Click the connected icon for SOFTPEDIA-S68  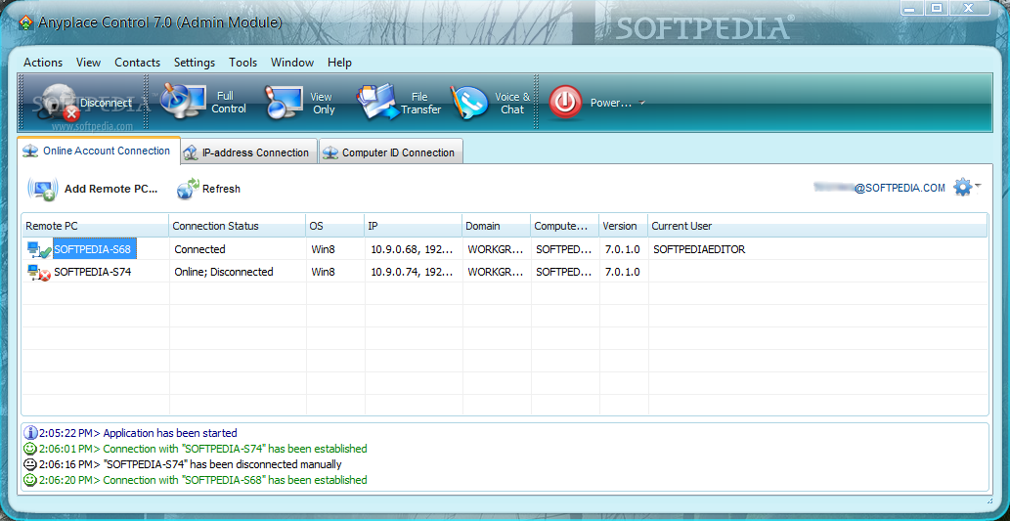(39, 249)
